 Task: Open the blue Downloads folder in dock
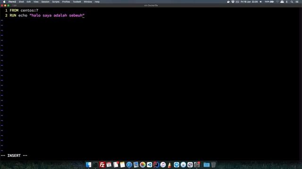(207, 165)
